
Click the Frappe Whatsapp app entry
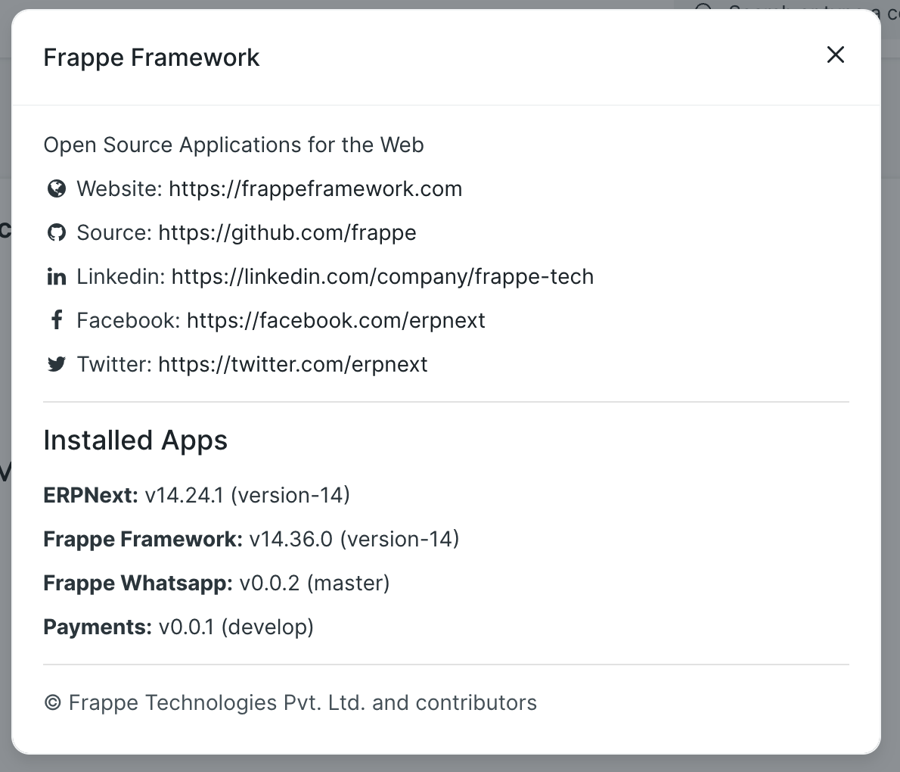click(x=216, y=583)
